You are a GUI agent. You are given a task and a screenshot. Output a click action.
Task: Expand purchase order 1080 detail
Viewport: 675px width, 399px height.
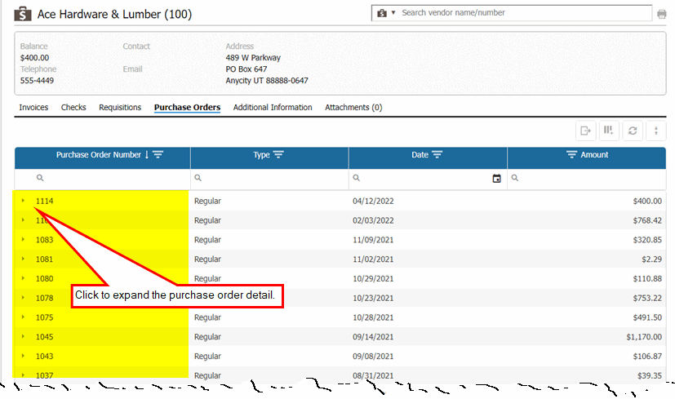(x=23, y=278)
